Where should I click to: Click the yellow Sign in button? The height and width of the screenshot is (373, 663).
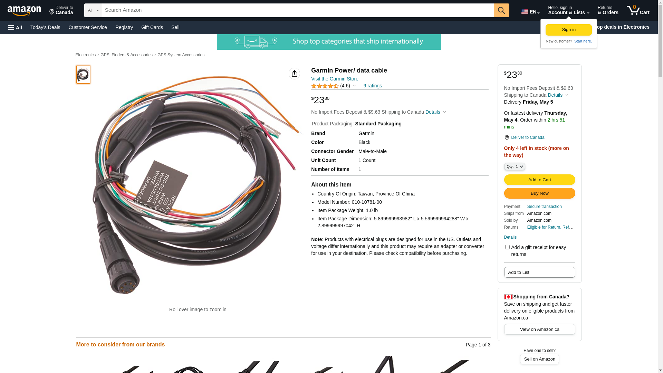568,30
